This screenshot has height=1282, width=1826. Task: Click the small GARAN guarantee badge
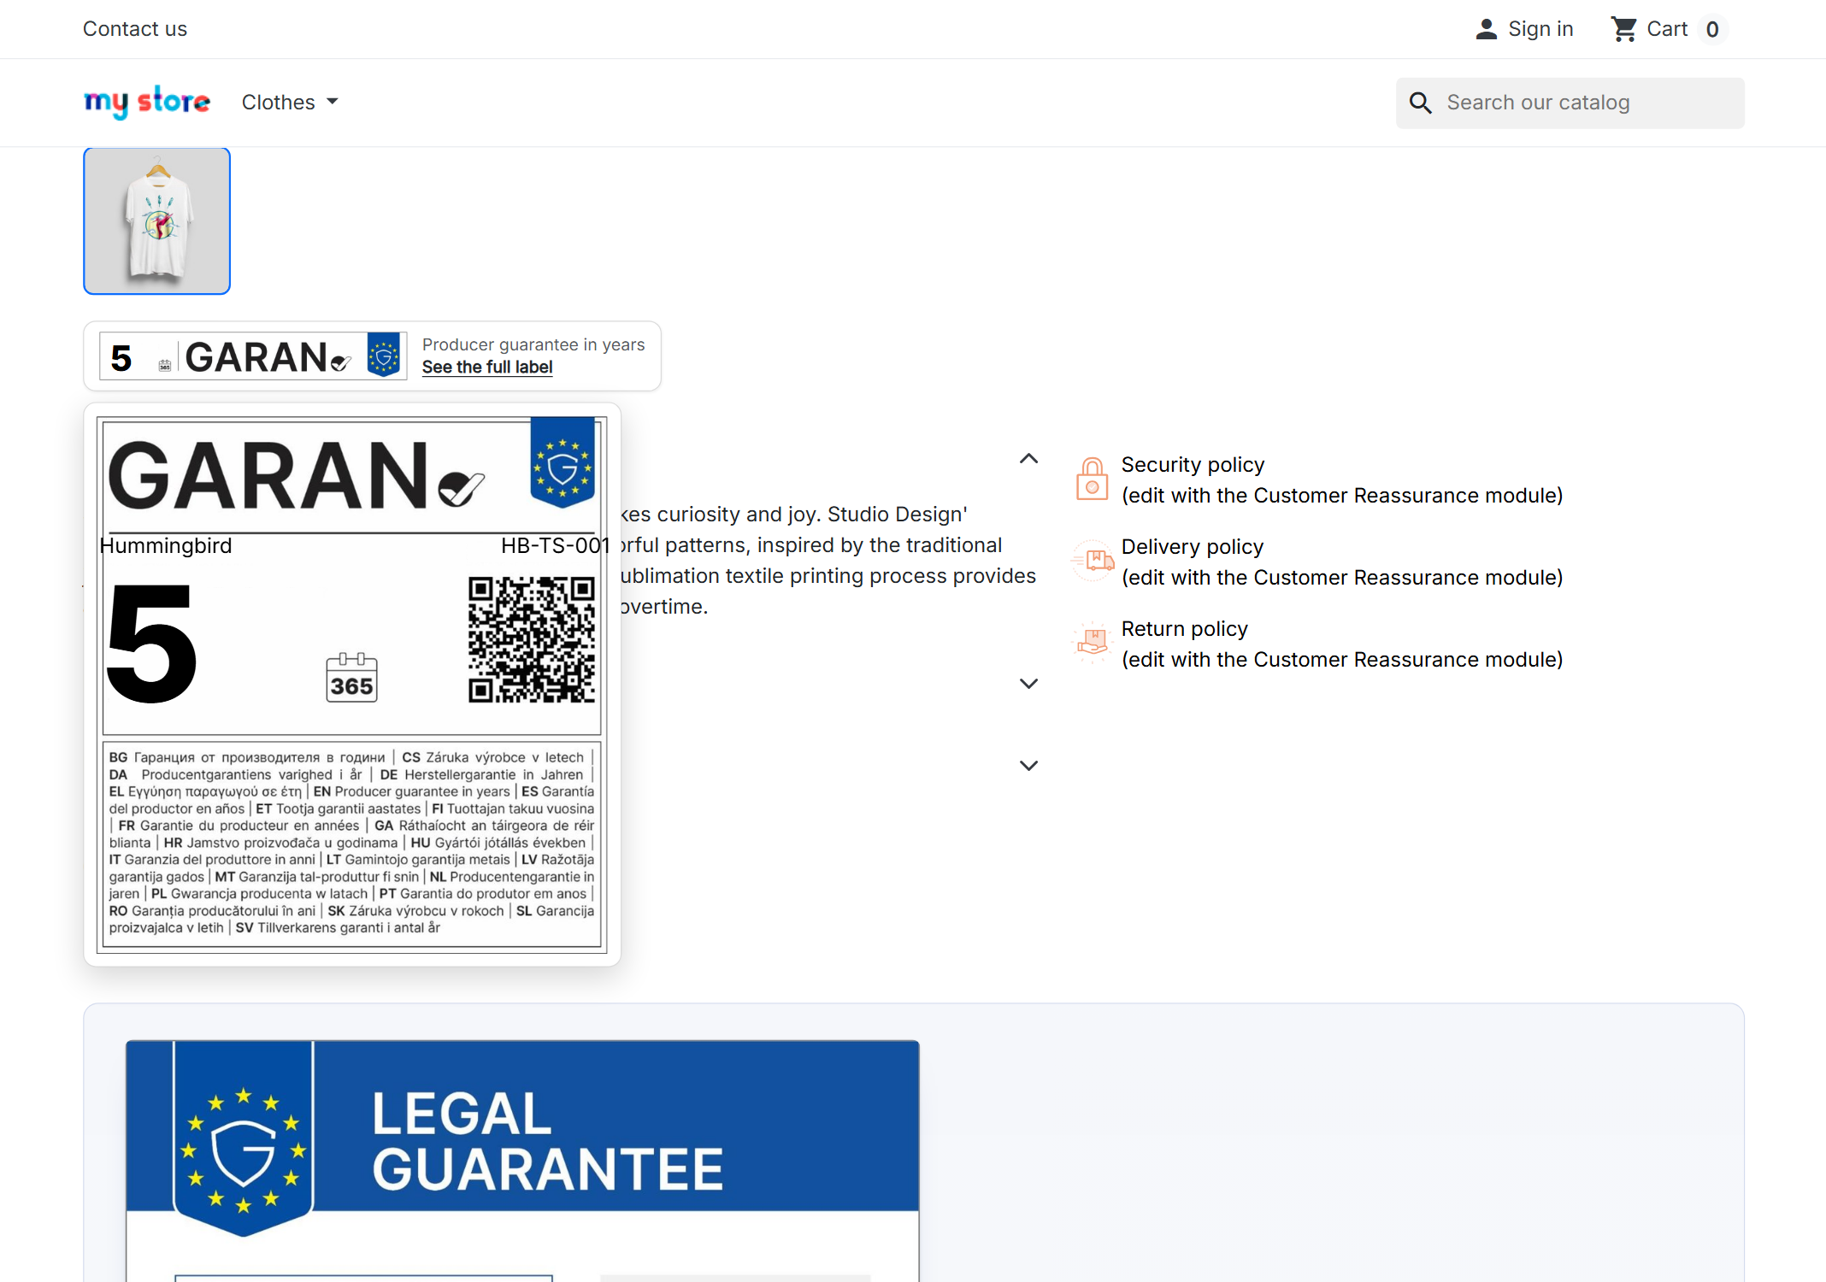tap(253, 356)
